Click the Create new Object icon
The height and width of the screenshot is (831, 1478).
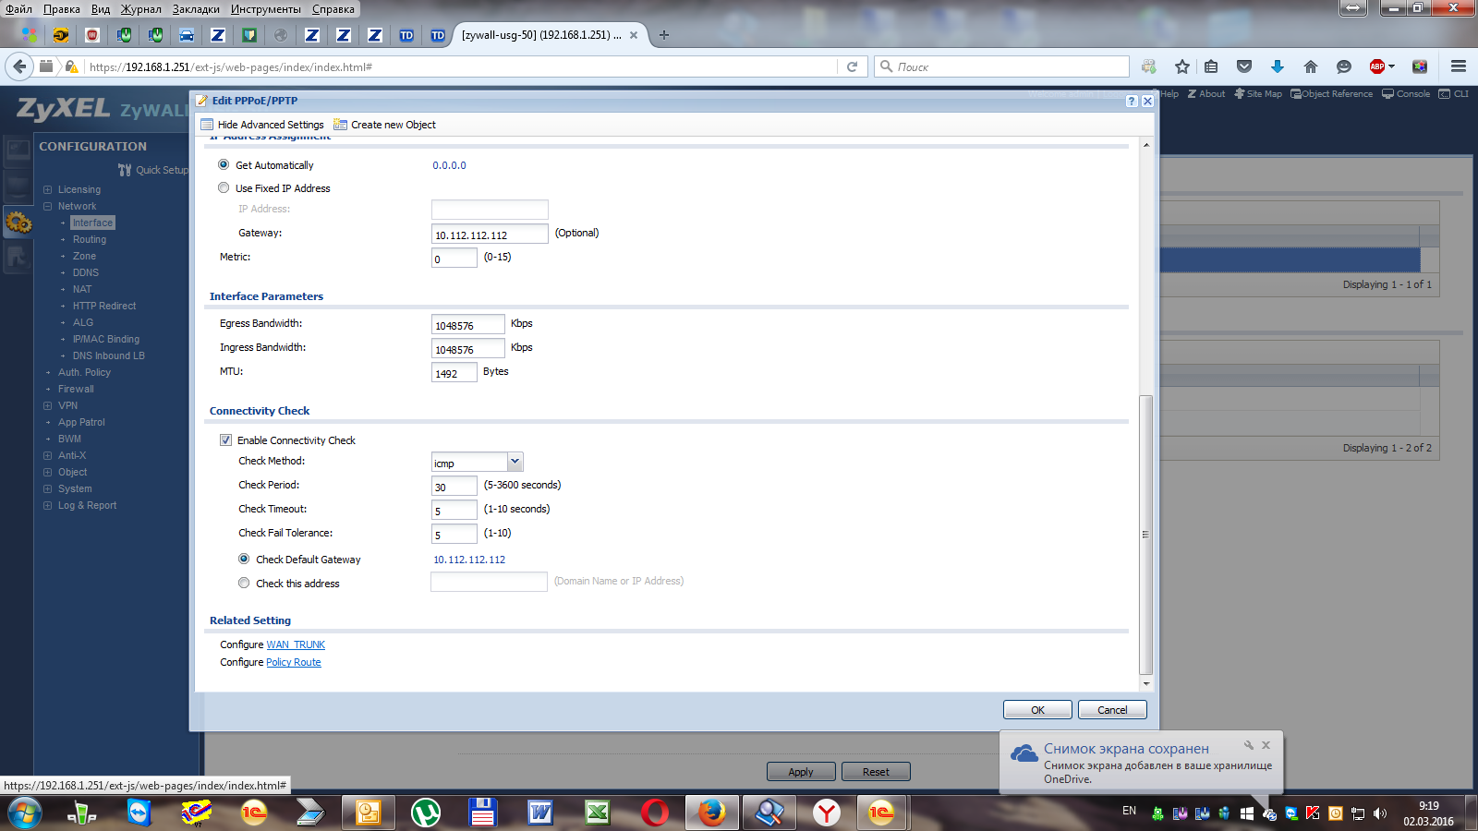coord(340,125)
